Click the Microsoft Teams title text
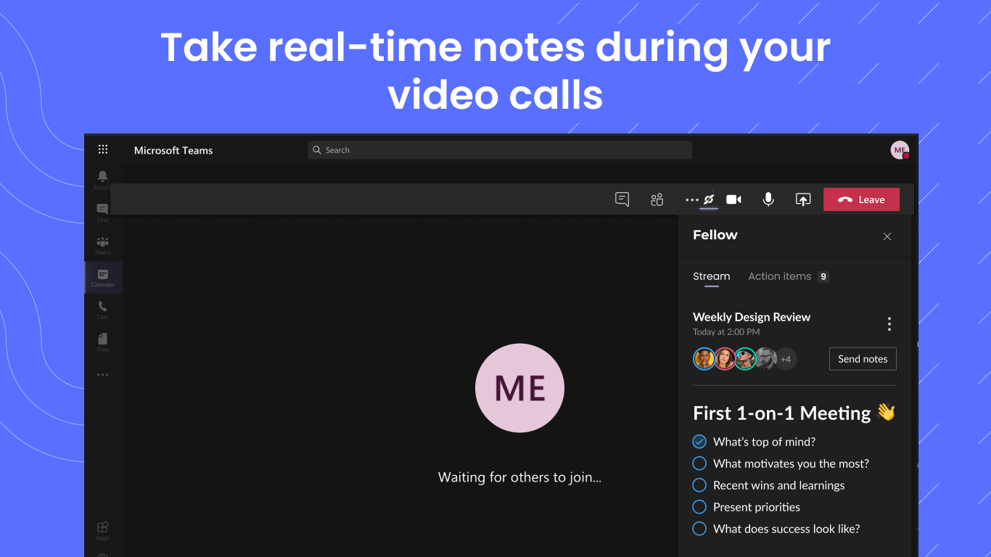Viewport: 991px width, 557px height. [x=173, y=150]
